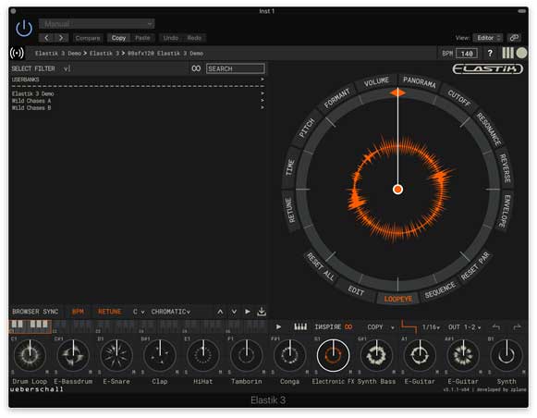Viewport: 537px width, 418px height.
Task: Click the download import icon
Action: (262, 312)
